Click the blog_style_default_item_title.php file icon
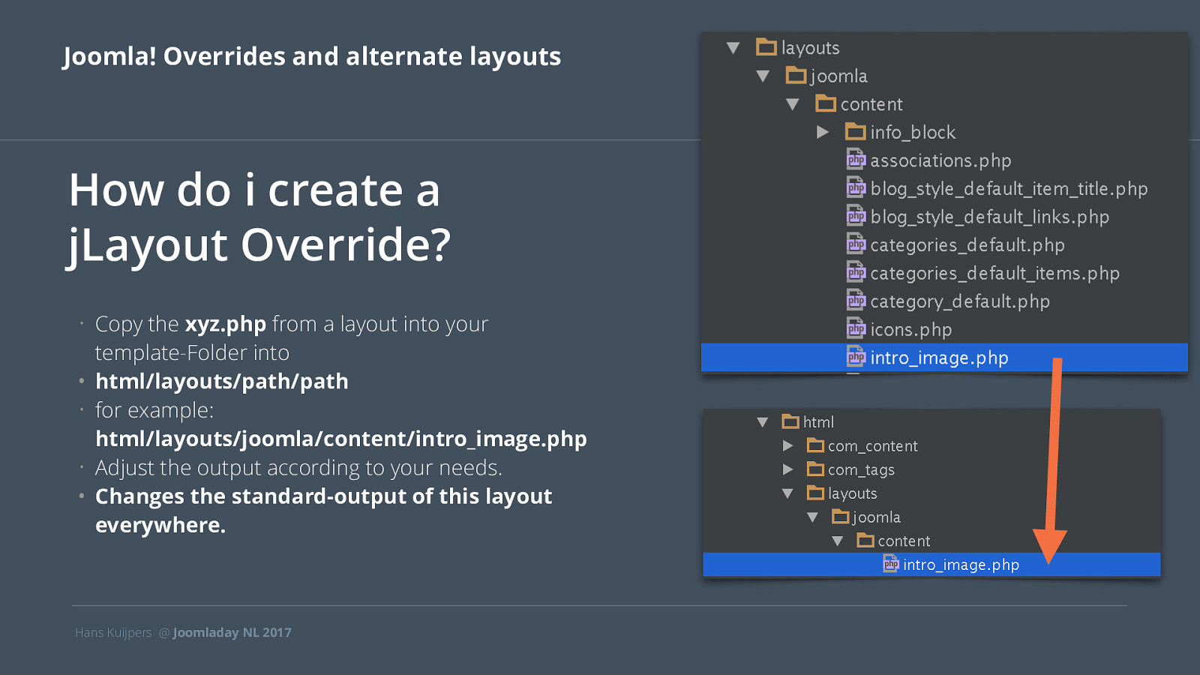The image size is (1200, 675). 856,187
